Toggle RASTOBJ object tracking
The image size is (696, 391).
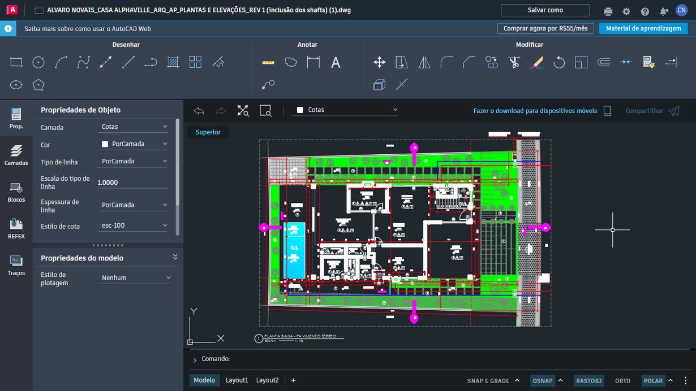coord(588,381)
